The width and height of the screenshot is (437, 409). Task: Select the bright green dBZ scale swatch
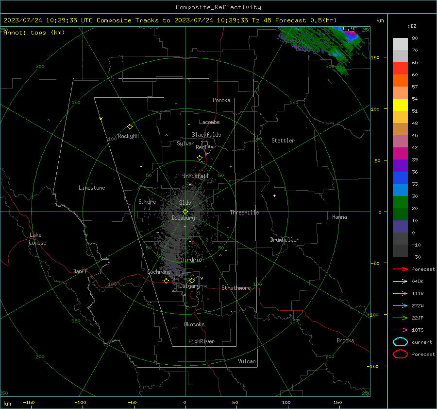click(x=400, y=202)
